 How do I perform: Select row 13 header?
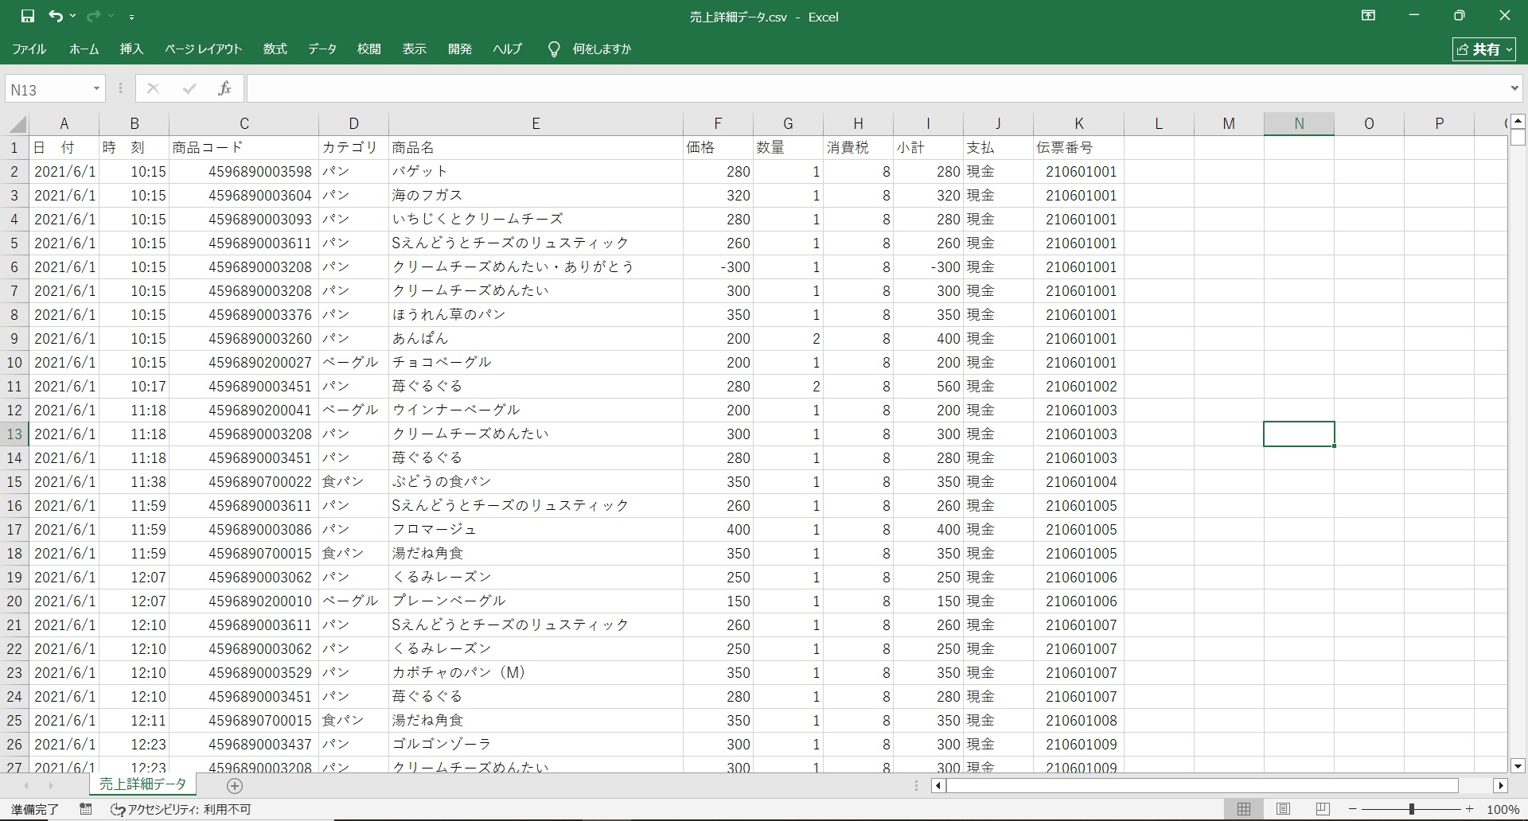click(14, 434)
